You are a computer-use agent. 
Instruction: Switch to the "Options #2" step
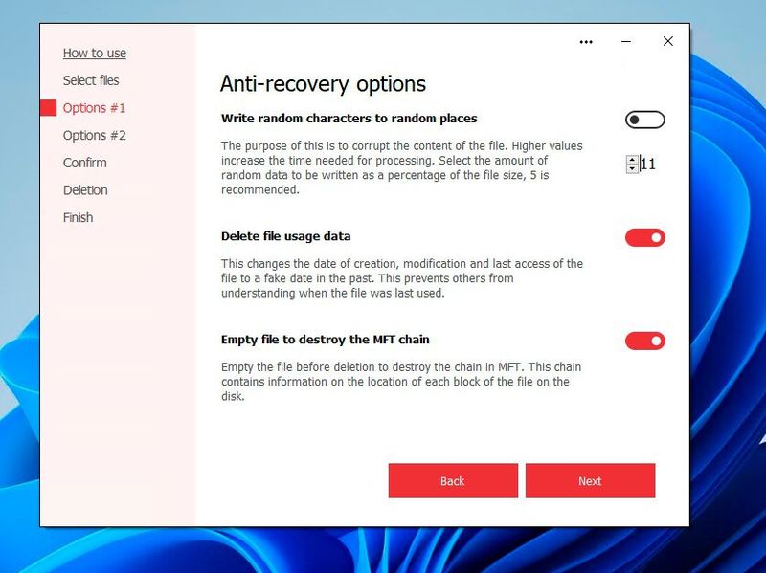(x=94, y=135)
